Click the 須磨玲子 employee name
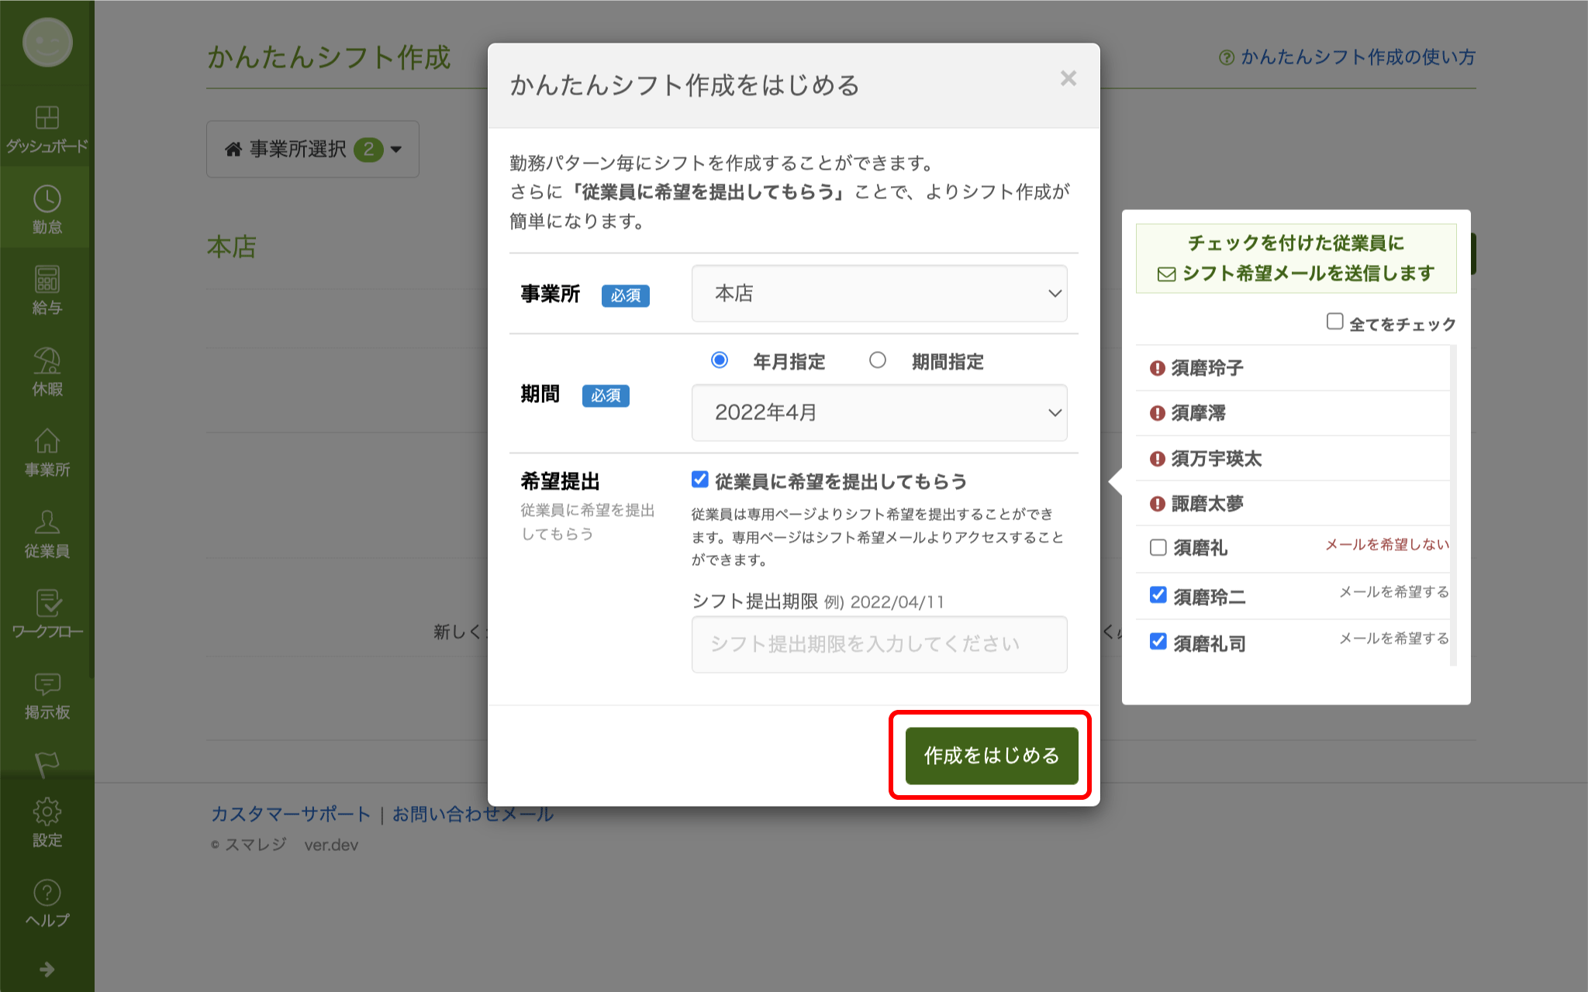The height and width of the screenshot is (992, 1588). coord(1207,368)
